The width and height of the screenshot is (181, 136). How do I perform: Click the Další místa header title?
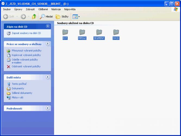pos(14,78)
